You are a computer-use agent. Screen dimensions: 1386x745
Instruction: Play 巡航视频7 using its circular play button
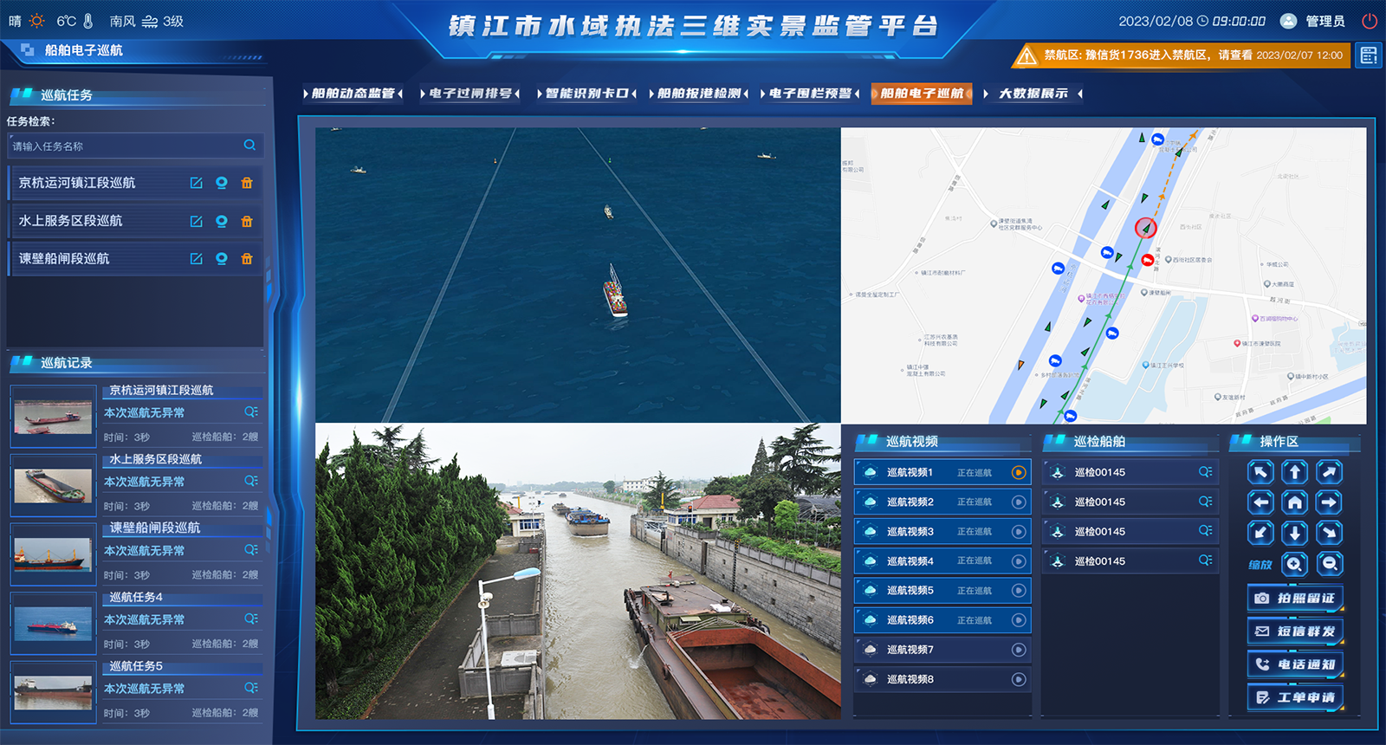click(x=1019, y=650)
